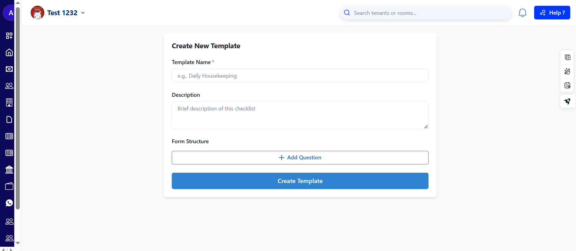Open the calendar lightning quick action icon
Image resolution: width=576 pixels, height=251 pixels.
567,85
